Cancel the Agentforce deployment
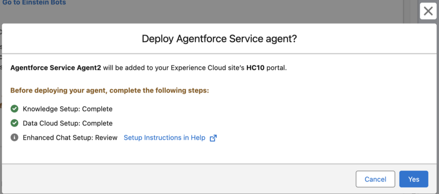This screenshot has height=194, width=439. coord(375,179)
